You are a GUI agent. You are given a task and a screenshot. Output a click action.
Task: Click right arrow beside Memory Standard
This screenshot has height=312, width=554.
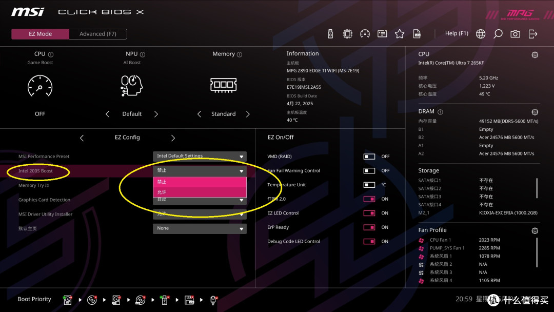[x=248, y=114]
